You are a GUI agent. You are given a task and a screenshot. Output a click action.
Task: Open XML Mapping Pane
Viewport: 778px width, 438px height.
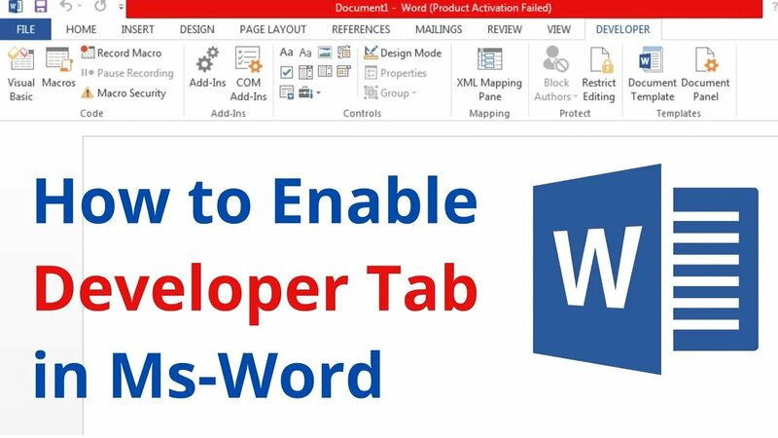click(x=489, y=74)
